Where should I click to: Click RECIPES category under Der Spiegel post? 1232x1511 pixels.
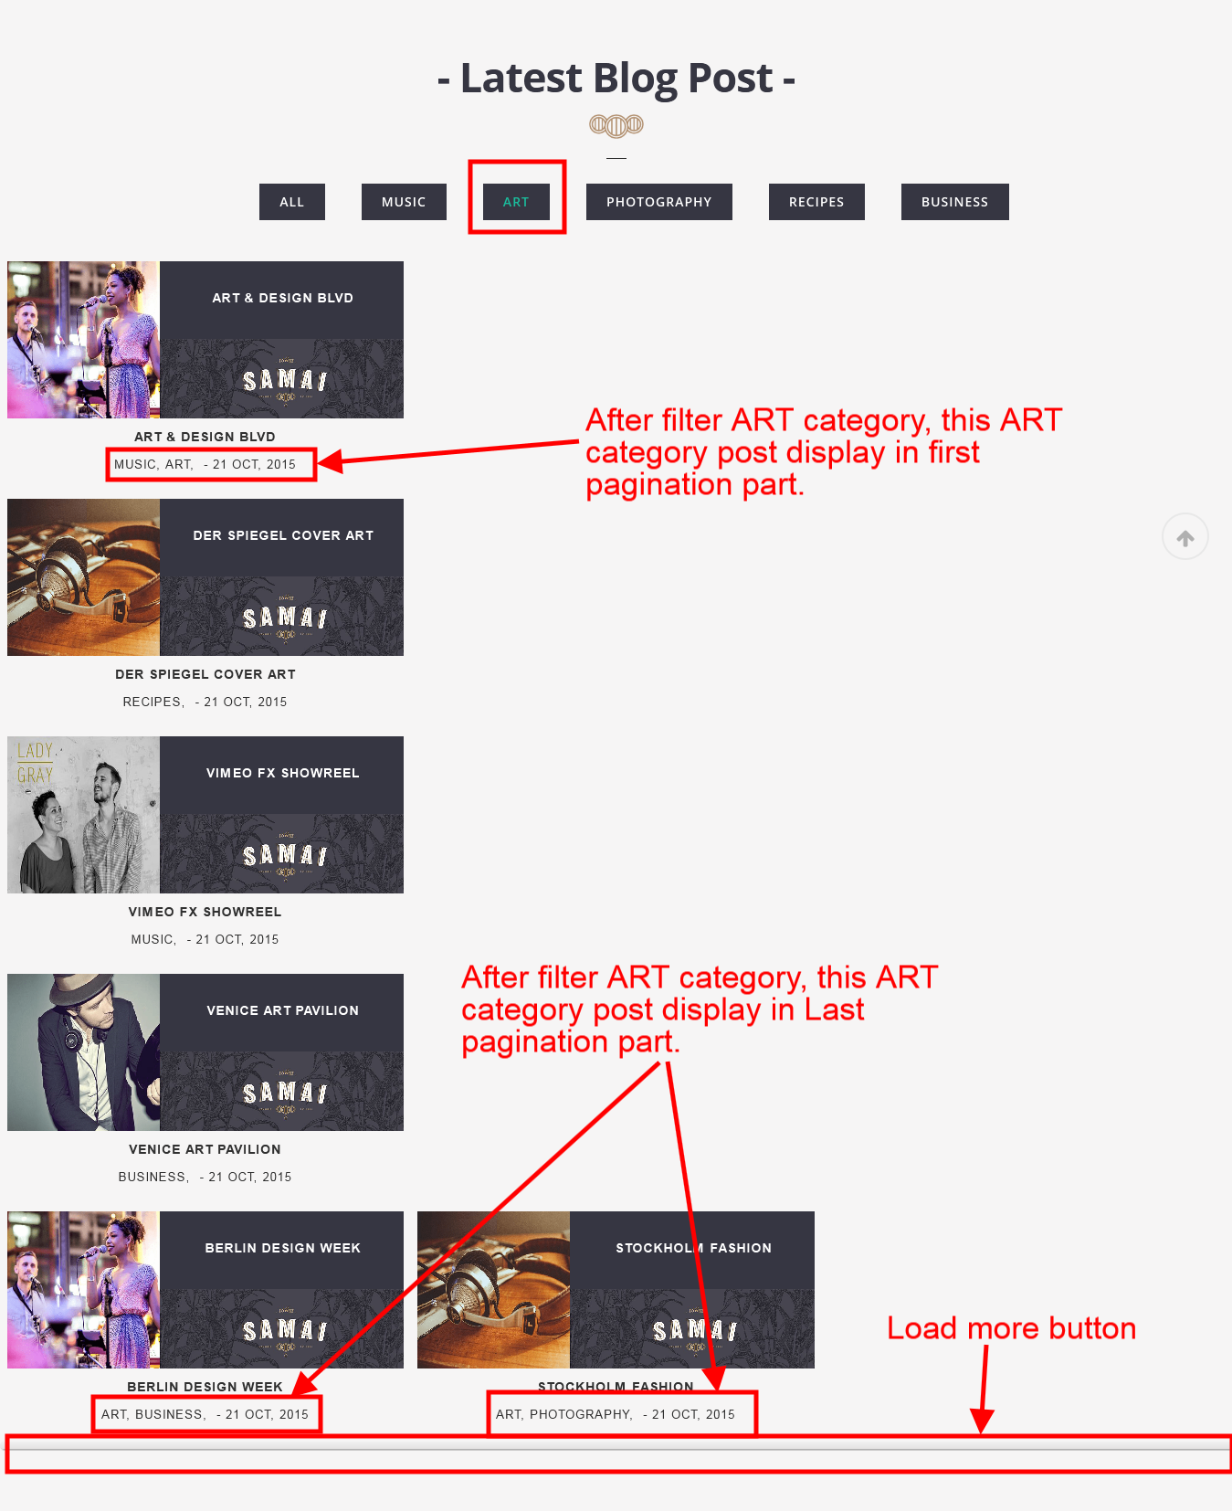click(153, 702)
